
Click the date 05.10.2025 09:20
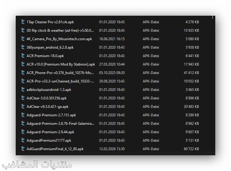pyautogui.click(x=112, y=73)
